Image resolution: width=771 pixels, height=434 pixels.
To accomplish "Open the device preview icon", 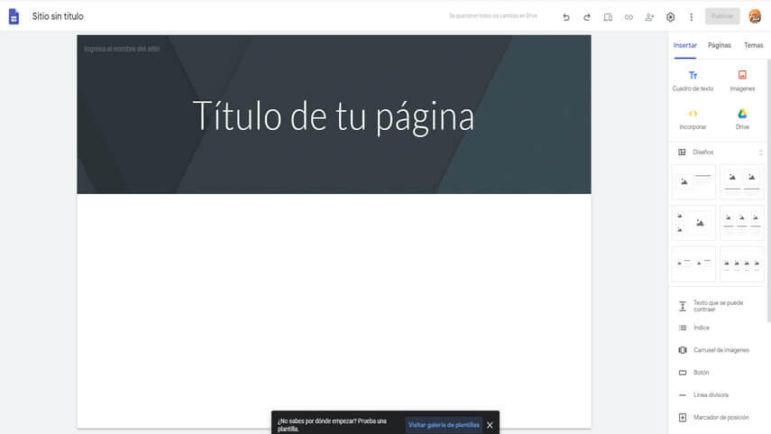I will coord(608,16).
